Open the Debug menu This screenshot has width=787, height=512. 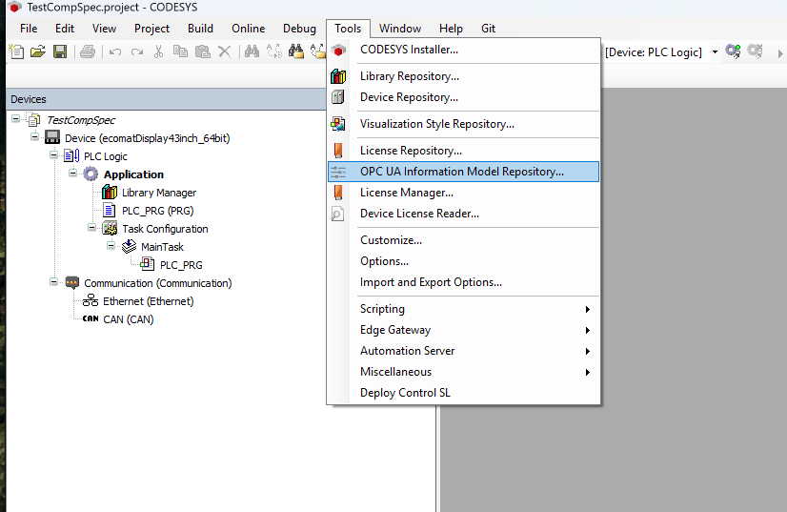(x=299, y=29)
